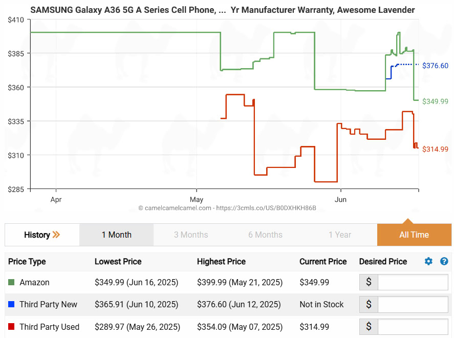Select the 1 Year tab
This screenshot has width=454, height=338.
[340, 235]
